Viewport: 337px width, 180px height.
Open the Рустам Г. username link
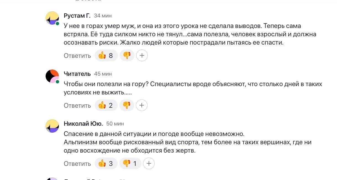point(77,16)
